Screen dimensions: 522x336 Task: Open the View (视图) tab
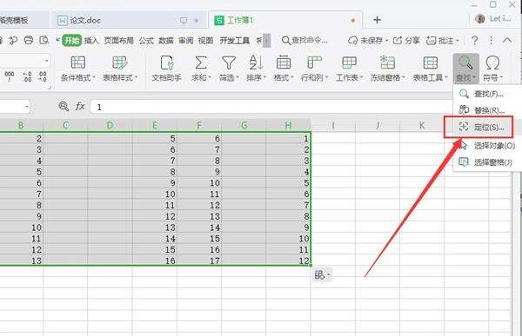click(x=205, y=41)
